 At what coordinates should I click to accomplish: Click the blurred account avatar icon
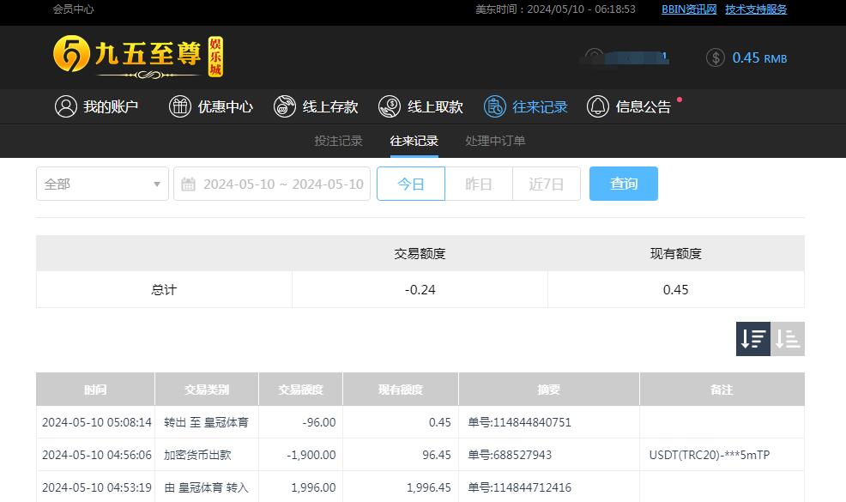tap(594, 57)
